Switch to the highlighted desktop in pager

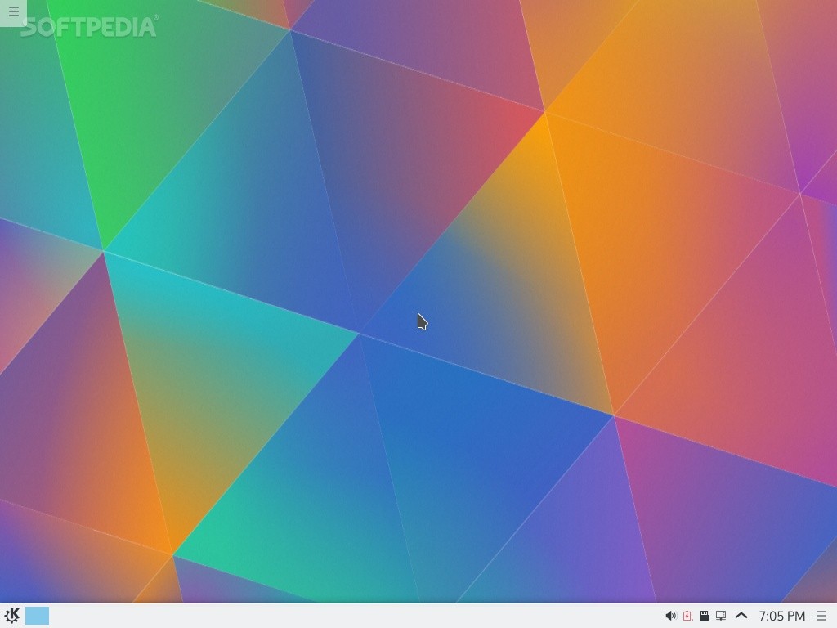pos(37,616)
